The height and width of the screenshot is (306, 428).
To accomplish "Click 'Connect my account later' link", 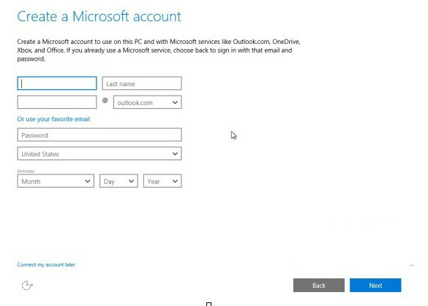I will point(46,264).
